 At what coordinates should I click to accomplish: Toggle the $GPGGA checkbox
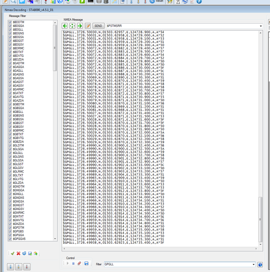(x=10, y=235)
